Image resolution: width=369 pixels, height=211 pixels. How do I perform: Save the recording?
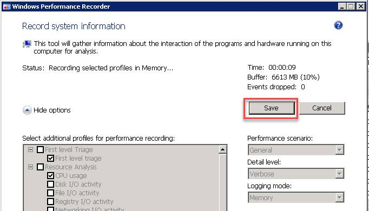pyautogui.click(x=272, y=108)
